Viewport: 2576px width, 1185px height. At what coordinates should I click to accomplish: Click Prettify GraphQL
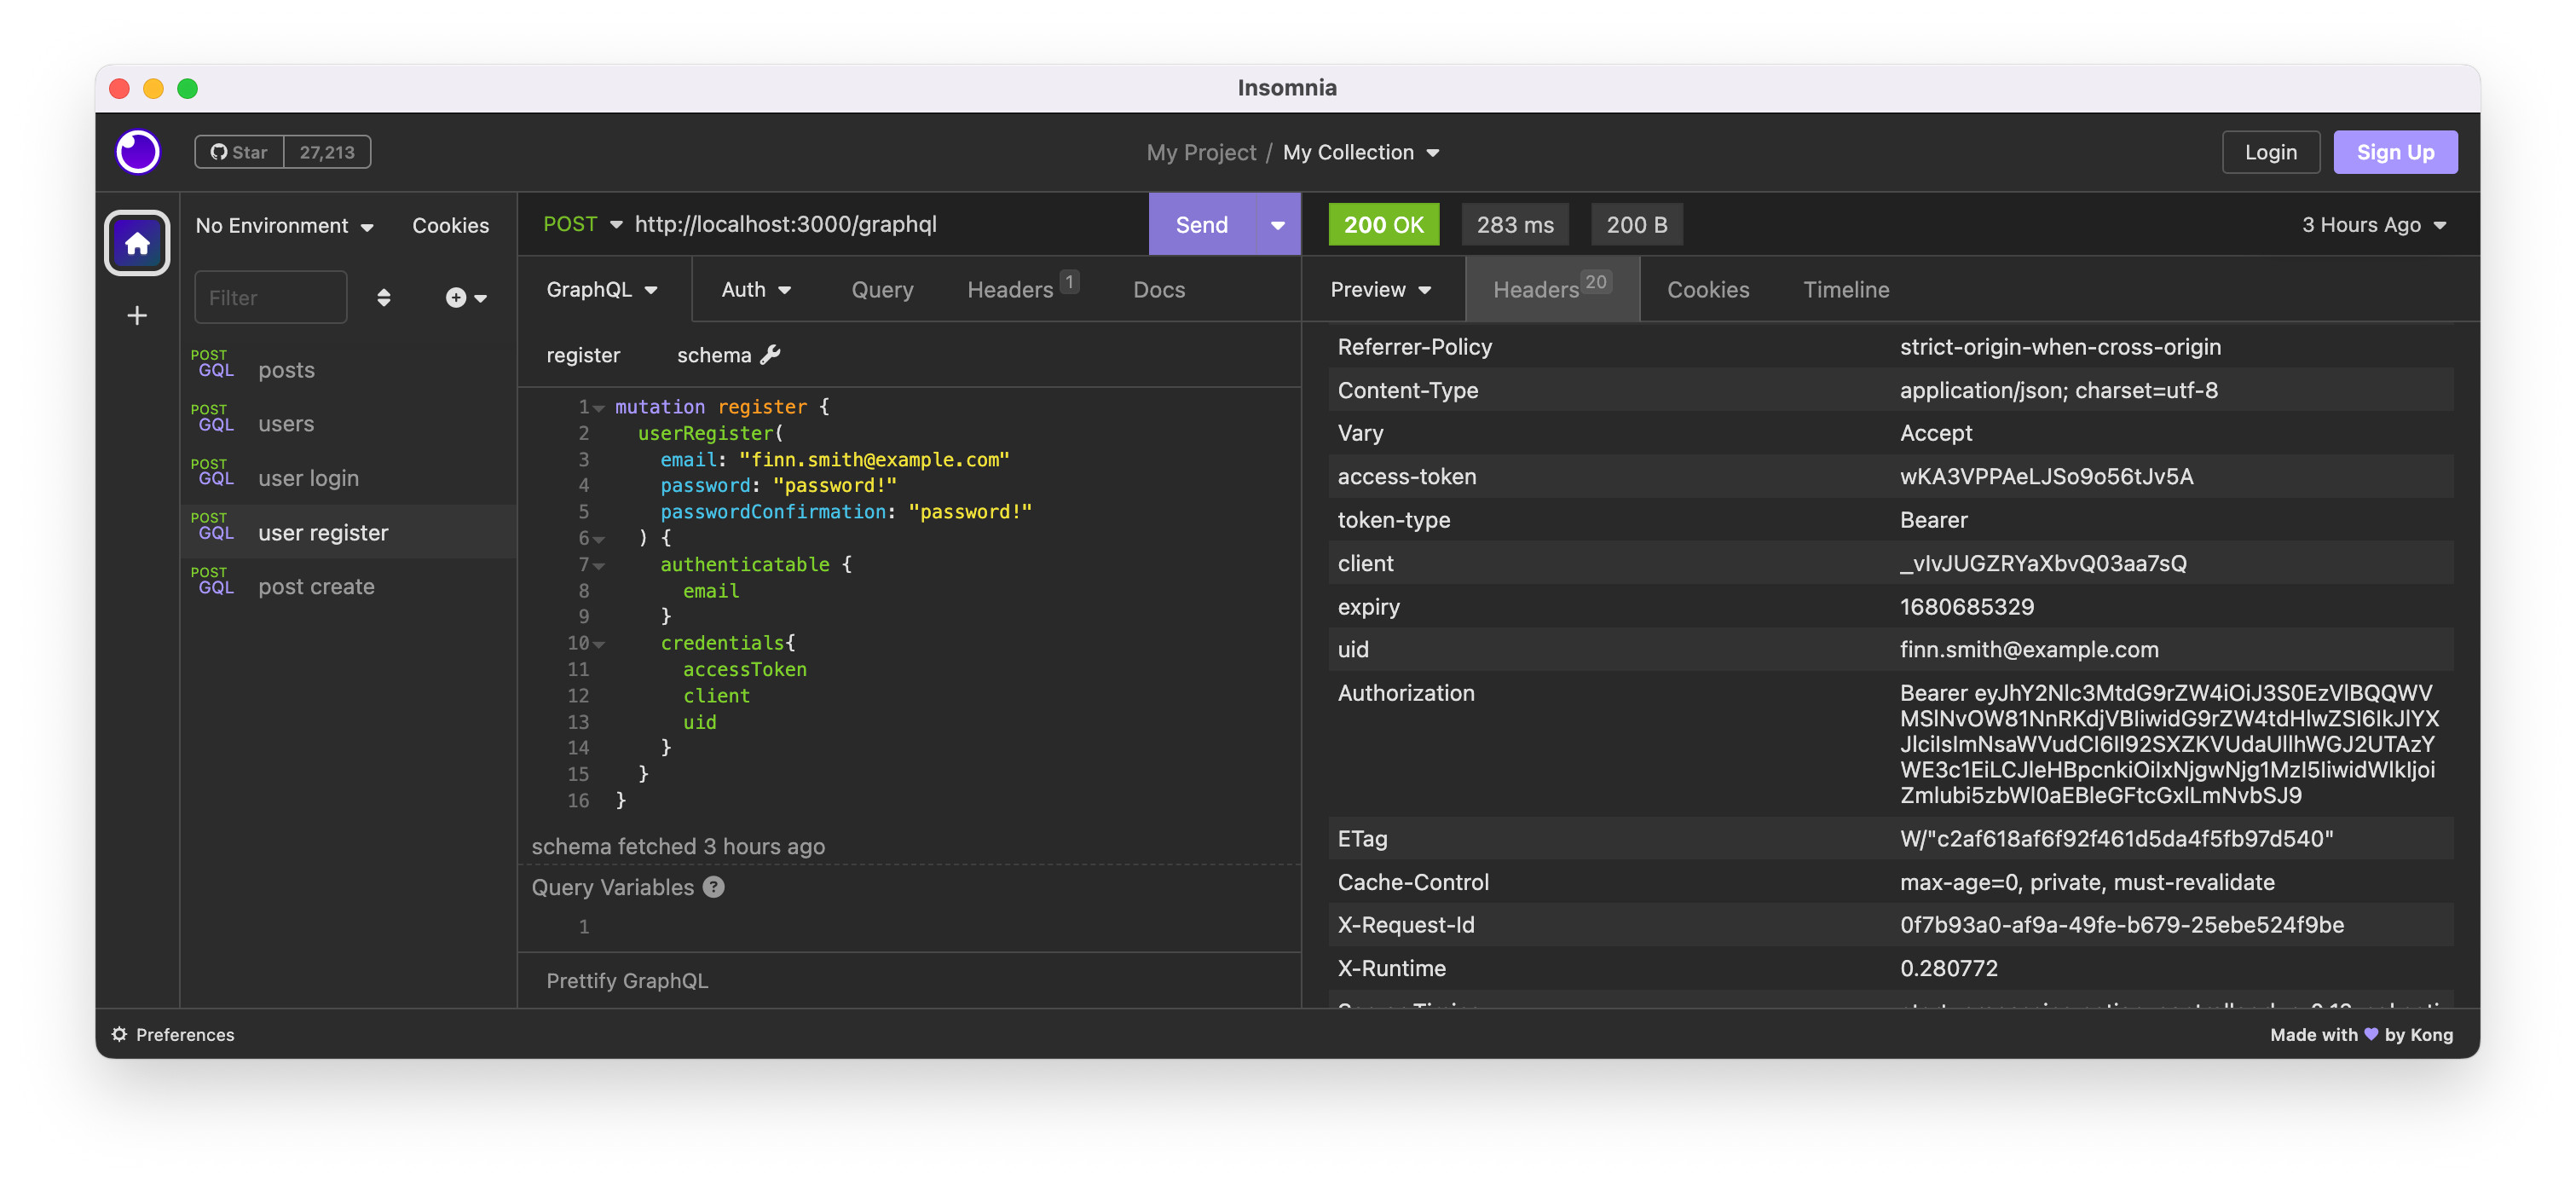point(627,980)
